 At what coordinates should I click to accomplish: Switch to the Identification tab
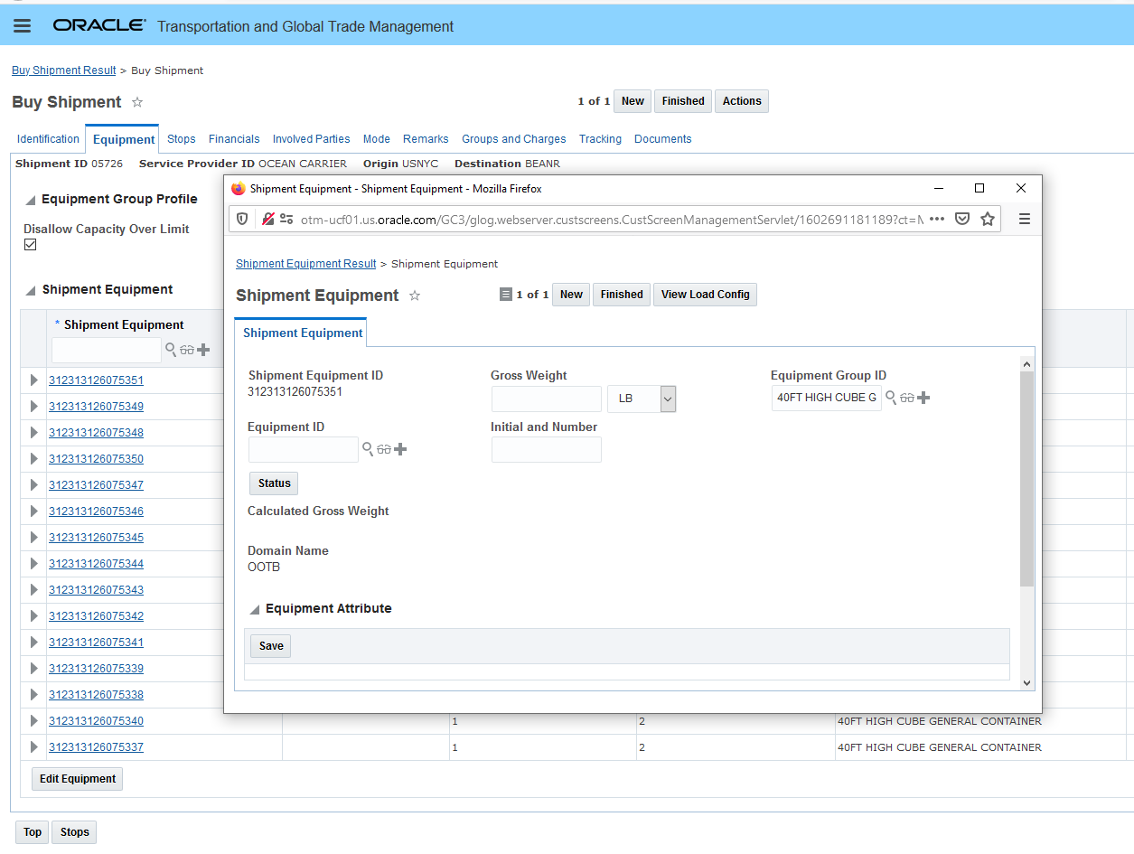click(x=48, y=139)
